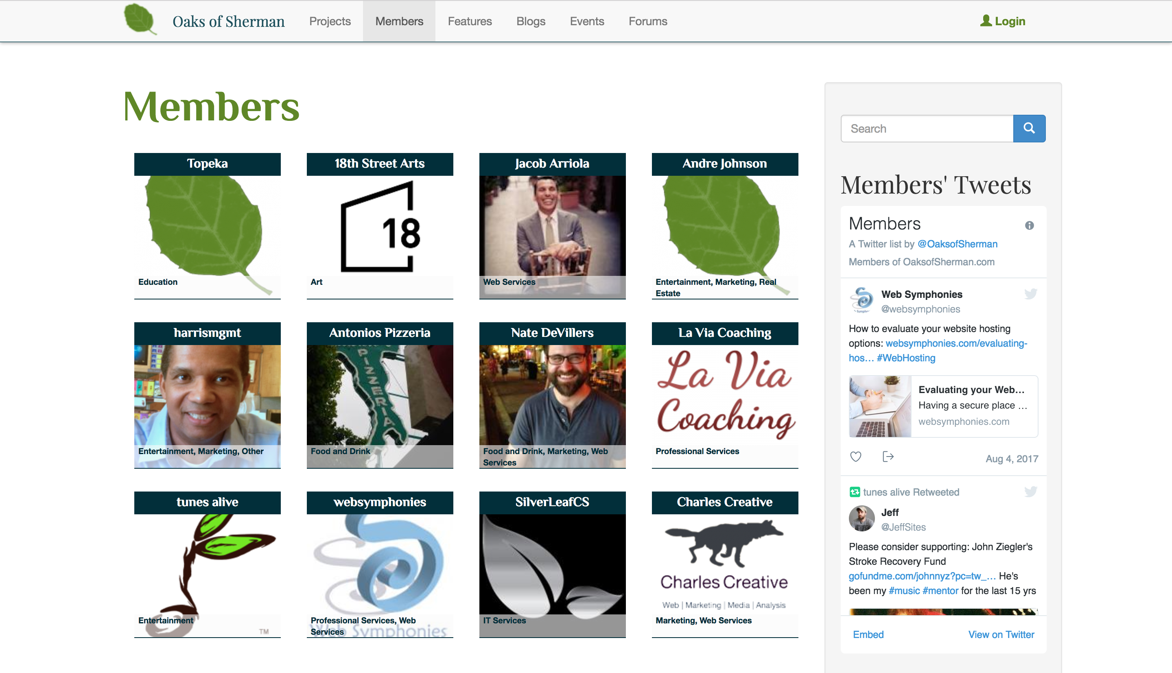Click the 18th Street Arts title

click(x=380, y=164)
